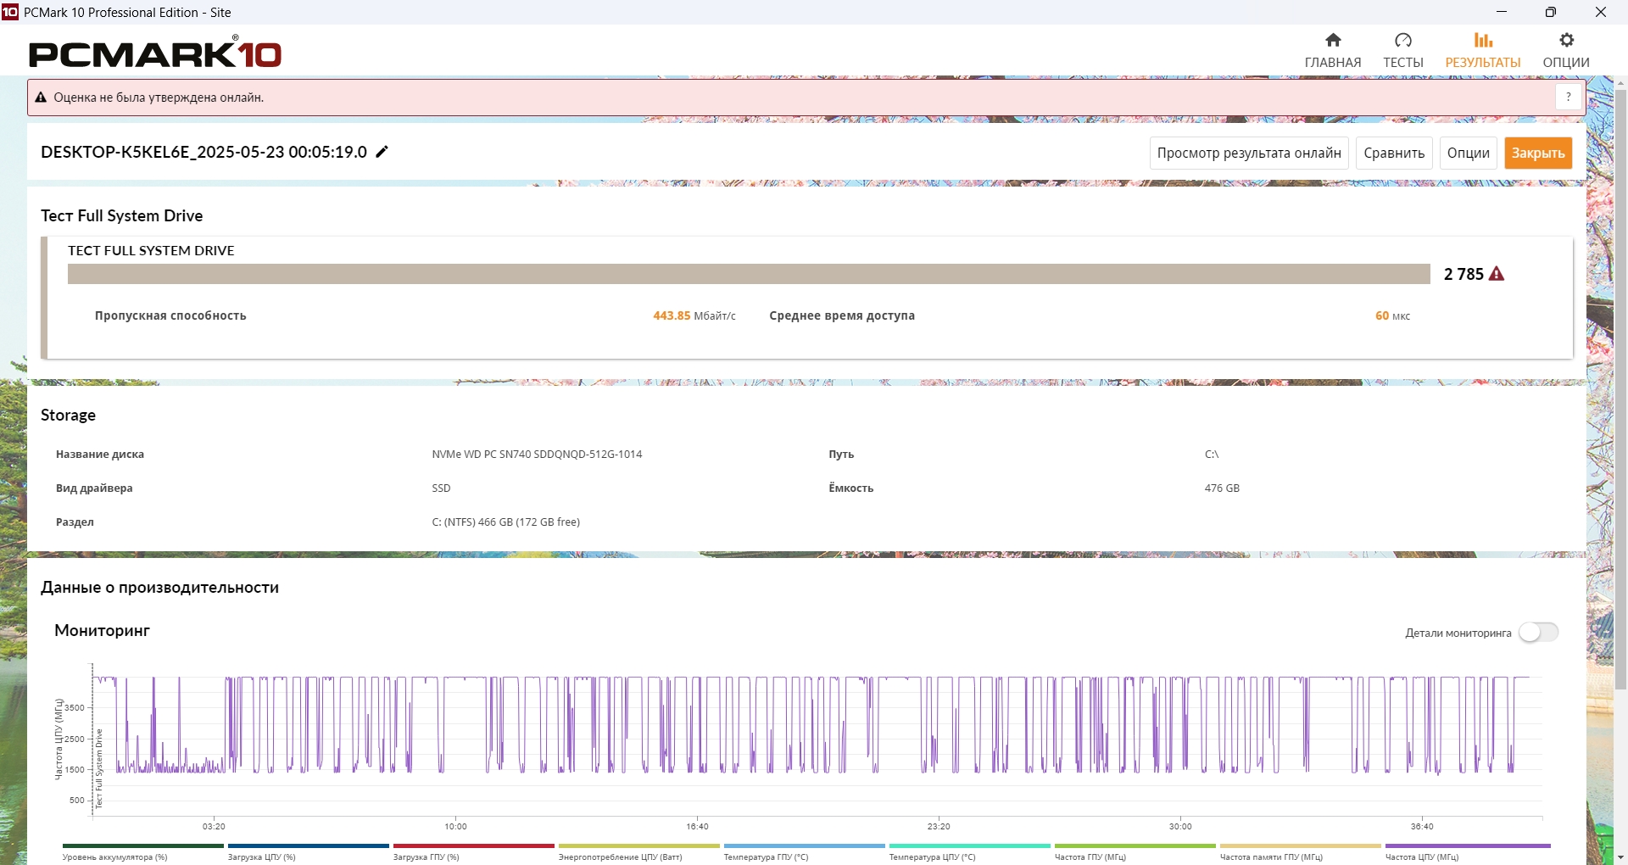Click the 476 GB capacity value
The height and width of the screenshot is (865, 1628).
click(1222, 488)
